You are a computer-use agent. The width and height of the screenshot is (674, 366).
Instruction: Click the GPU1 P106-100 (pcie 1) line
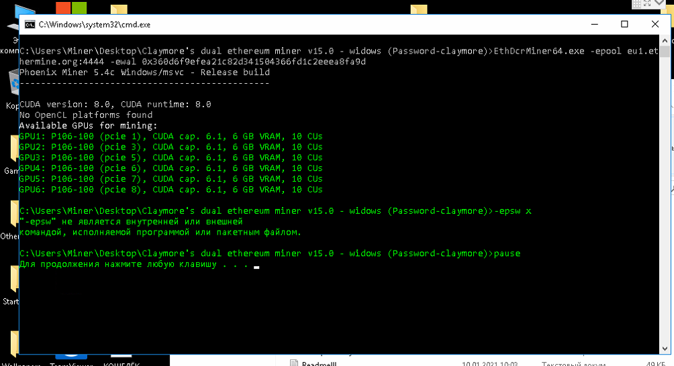(x=171, y=137)
